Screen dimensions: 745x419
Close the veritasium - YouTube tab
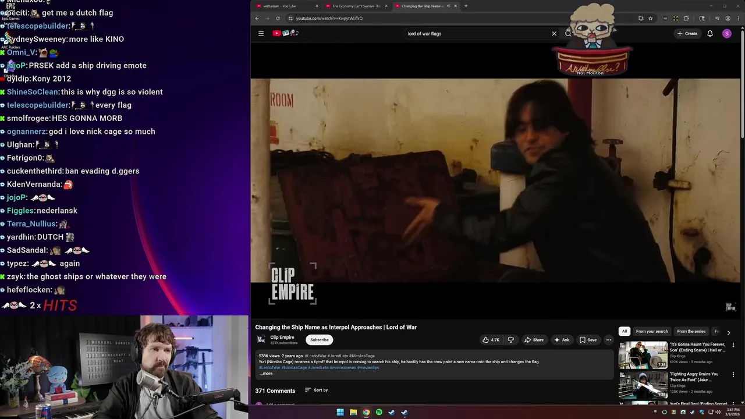click(317, 6)
